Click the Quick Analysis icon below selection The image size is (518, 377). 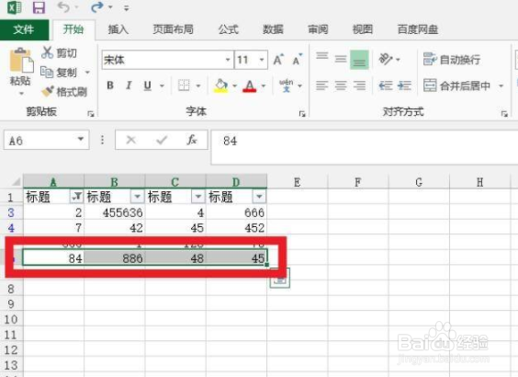[x=280, y=279]
